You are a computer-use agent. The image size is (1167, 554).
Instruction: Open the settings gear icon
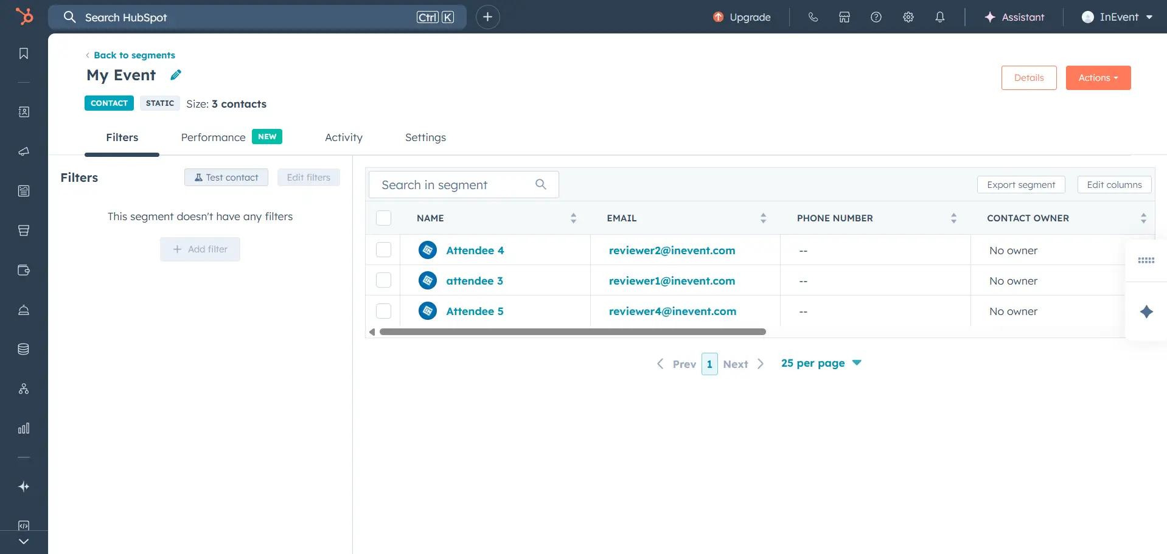click(908, 17)
